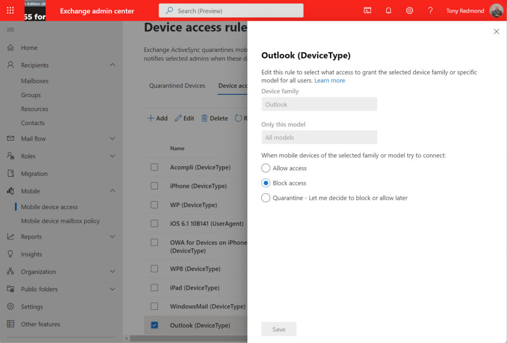Click the Roles icon in sidebar
This screenshot has height=343, width=507.
pyautogui.click(x=10, y=156)
